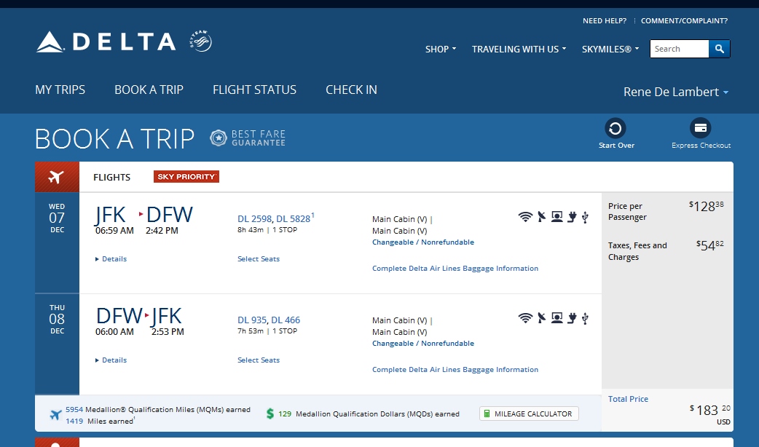This screenshot has width=759, height=447.
Task: Click the MILEAGE CALCULATOR button
Action: [x=529, y=414]
